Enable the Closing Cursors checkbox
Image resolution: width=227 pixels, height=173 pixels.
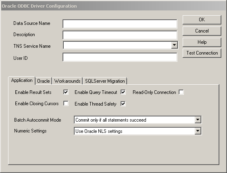pyautogui.click(x=66, y=104)
